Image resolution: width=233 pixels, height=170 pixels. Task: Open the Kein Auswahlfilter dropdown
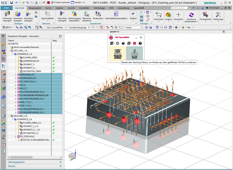click(56, 27)
